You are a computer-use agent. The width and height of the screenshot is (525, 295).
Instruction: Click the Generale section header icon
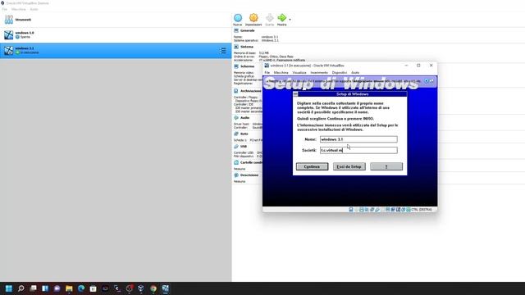pyautogui.click(x=236, y=30)
